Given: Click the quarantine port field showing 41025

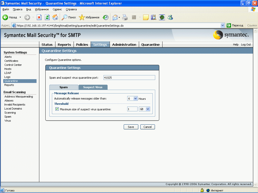Looking at the screenshot, I should click(x=129, y=77).
